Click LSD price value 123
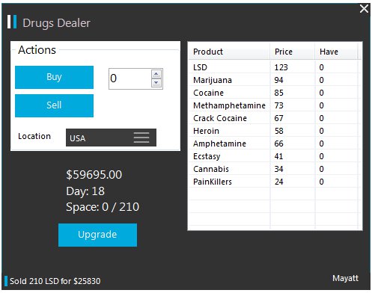372x293 pixels. [x=281, y=67]
